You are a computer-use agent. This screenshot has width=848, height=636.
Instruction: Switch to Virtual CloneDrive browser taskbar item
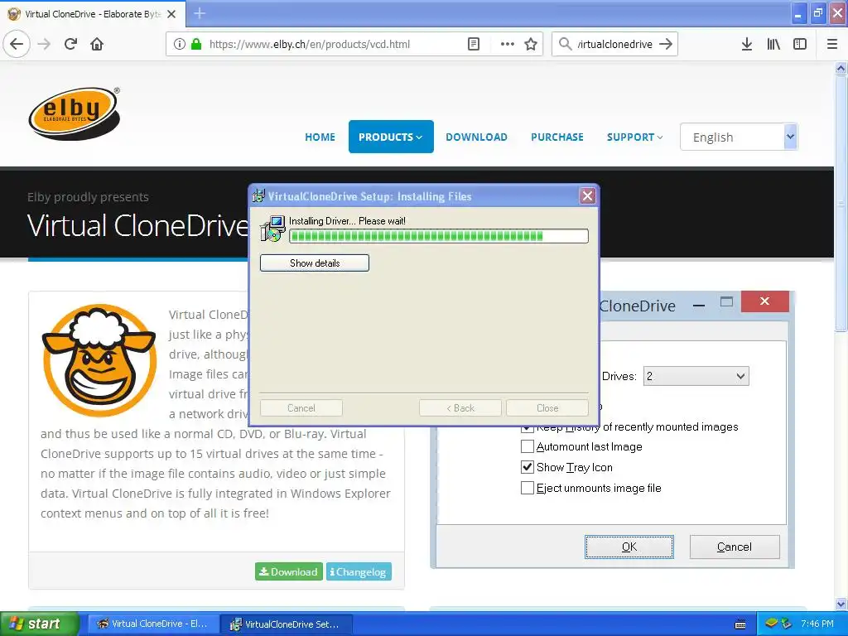152,624
